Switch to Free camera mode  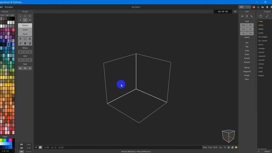210,147
